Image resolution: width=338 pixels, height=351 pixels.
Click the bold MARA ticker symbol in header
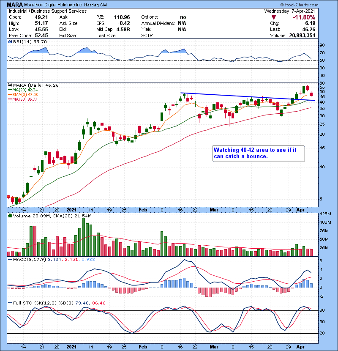click(x=15, y=5)
